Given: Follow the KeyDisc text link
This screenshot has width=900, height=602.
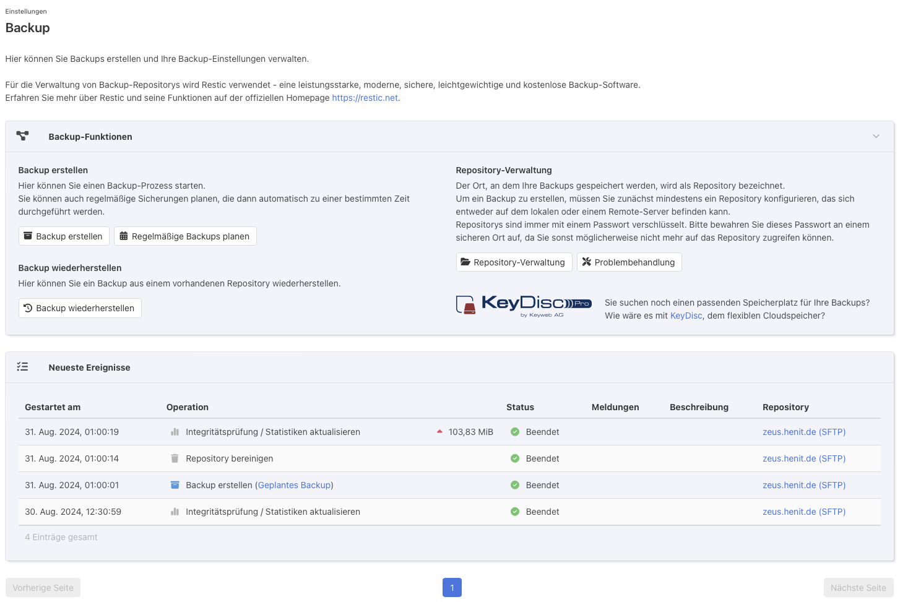Looking at the screenshot, I should (x=686, y=316).
